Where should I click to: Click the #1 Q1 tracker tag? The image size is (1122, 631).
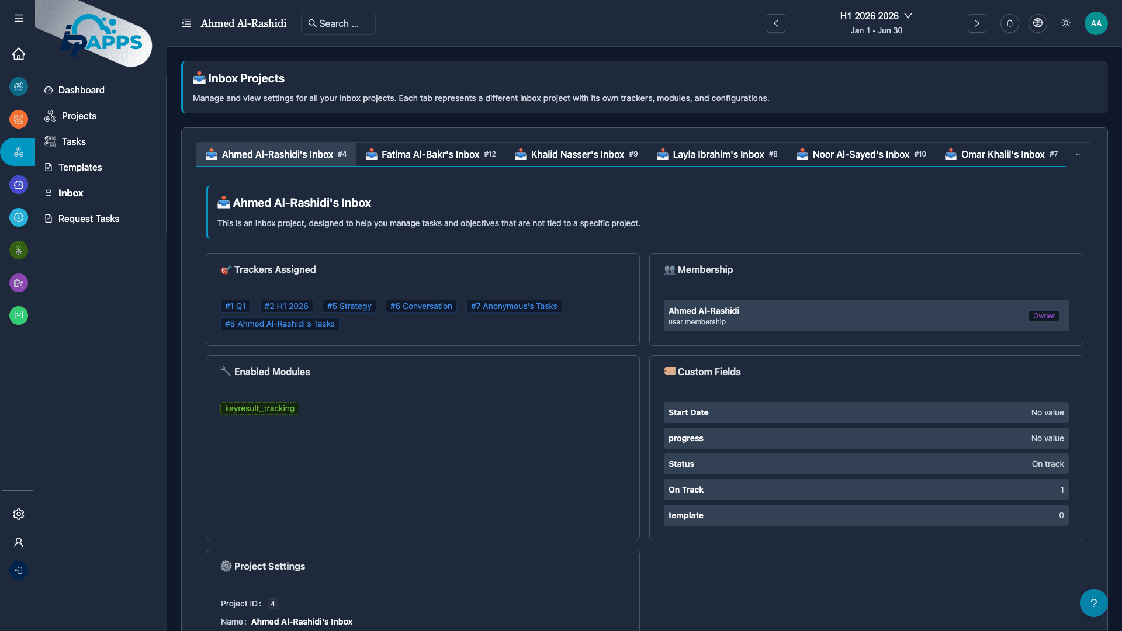point(236,306)
